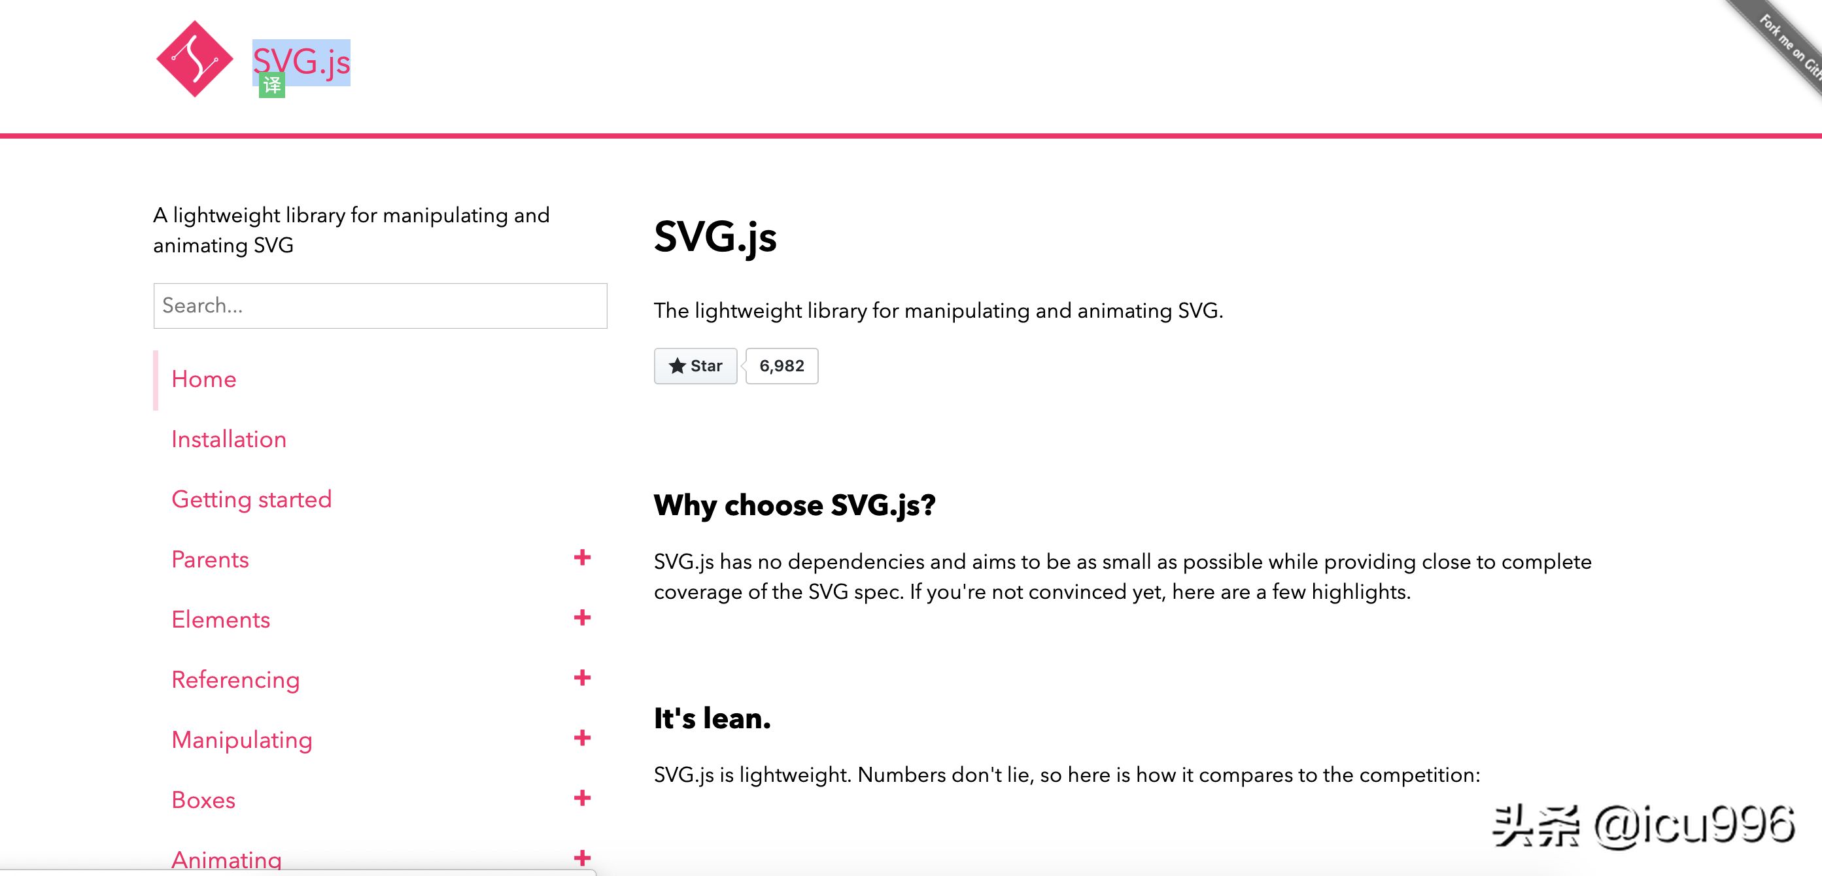The height and width of the screenshot is (876, 1822).
Task: Click the star icon to star repo
Action: coord(675,365)
